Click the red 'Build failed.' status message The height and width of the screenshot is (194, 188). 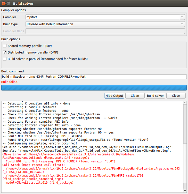click(x=10, y=82)
